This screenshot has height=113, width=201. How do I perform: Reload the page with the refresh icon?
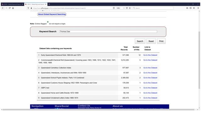coord(10,8)
